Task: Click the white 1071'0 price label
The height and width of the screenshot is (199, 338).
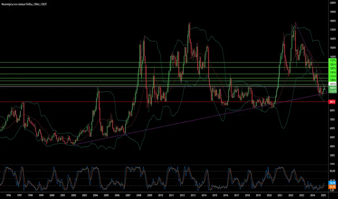Action: [x=332, y=84]
